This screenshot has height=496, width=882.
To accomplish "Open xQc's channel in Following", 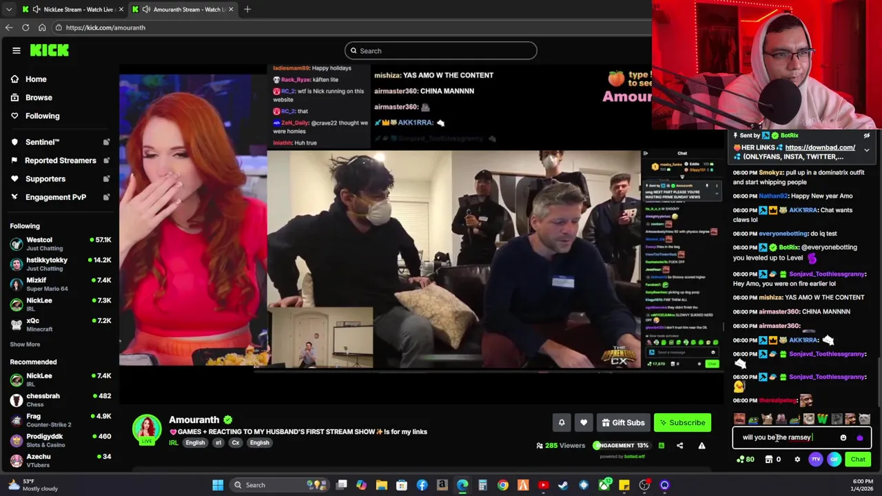I will [61, 324].
